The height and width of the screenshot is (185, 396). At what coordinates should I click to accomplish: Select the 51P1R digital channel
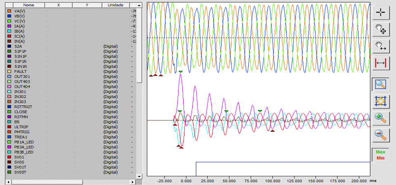(71, 62)
